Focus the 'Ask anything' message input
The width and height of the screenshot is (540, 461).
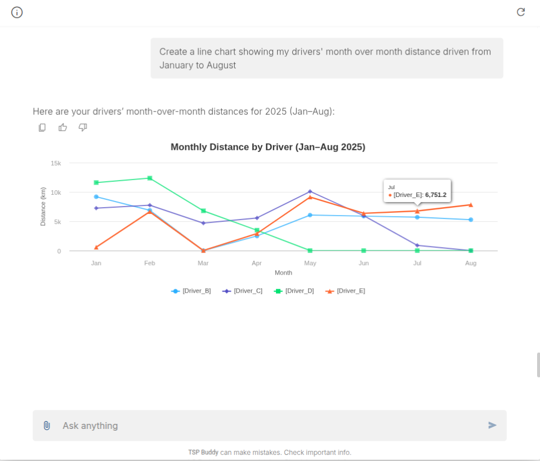[x=270, y=426]
